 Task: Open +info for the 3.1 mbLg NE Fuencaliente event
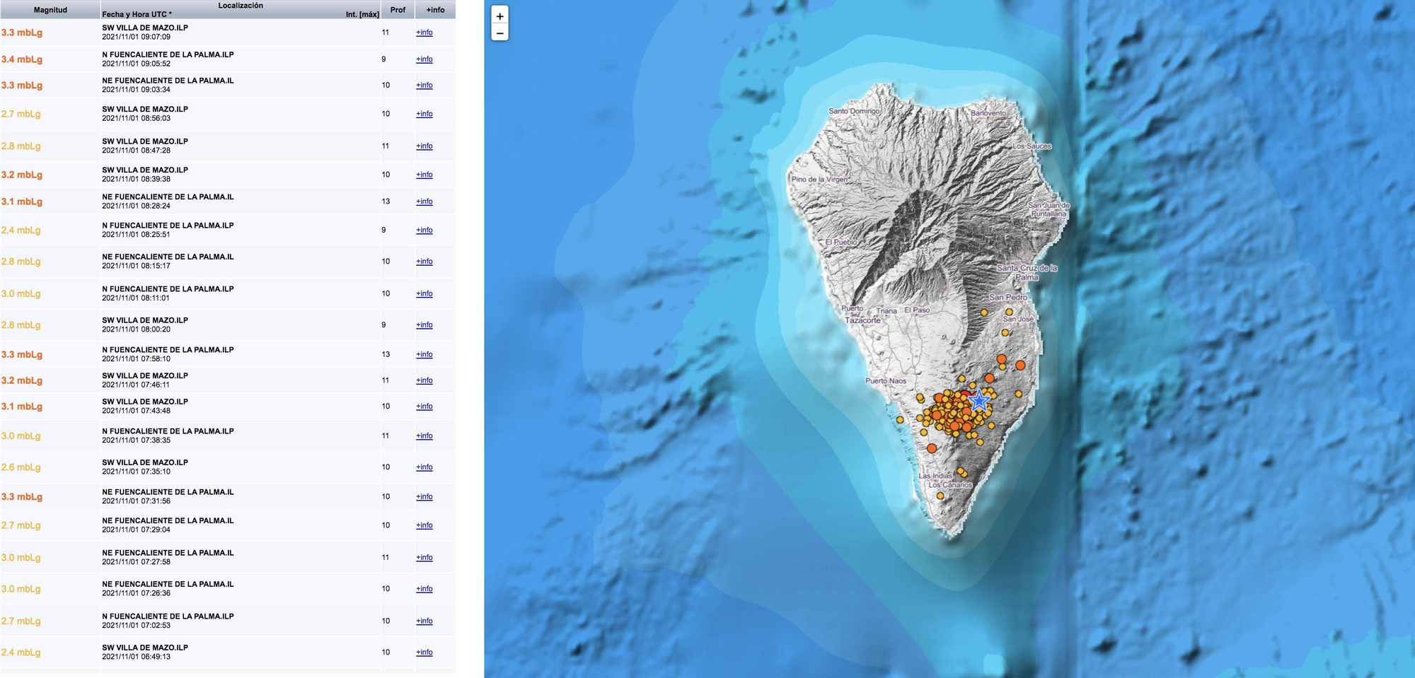click(424, 201)
